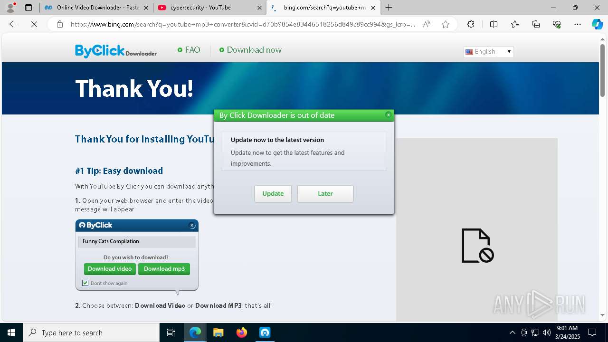Open network status tray icon
This screenshot has width=608, height=342.
(535, 332)
